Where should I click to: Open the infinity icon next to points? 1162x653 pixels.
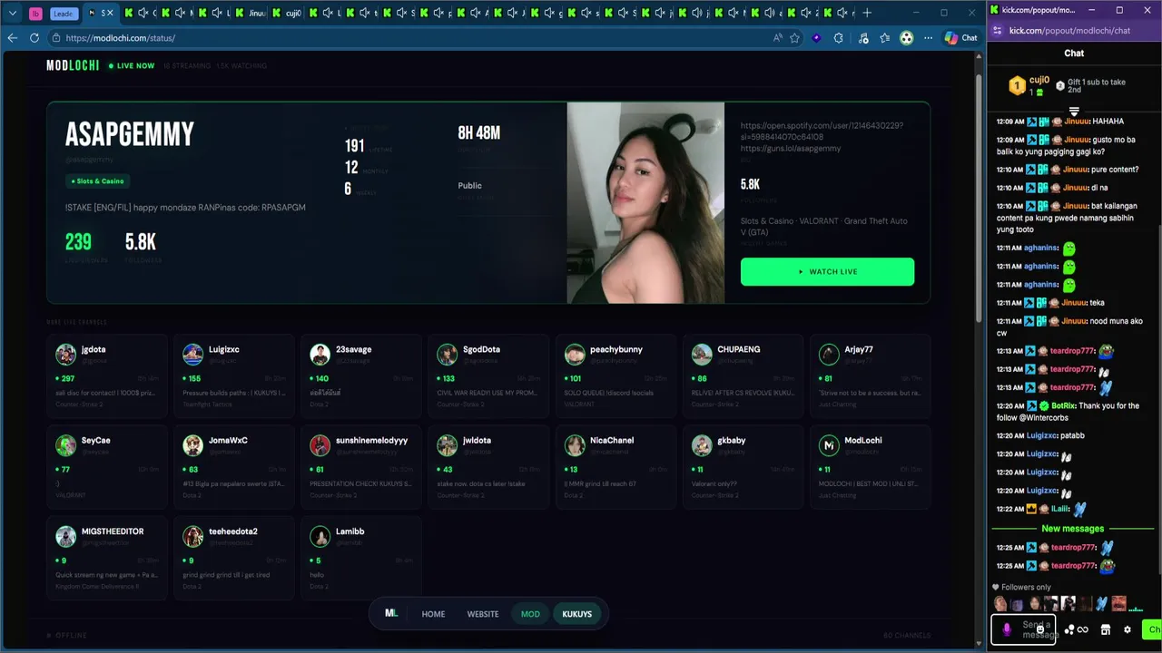point(1082,629)
